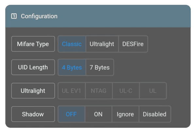Pick UL EV1 Ultralight variant
Viewport: 196px width, 134px height.
point(72,91)
